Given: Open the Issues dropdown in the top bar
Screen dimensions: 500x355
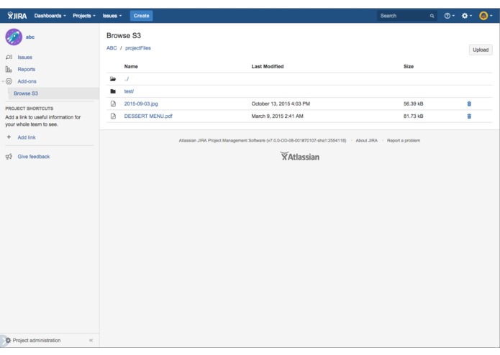Looking at the screenshot, I should click(x=112, y=16).
